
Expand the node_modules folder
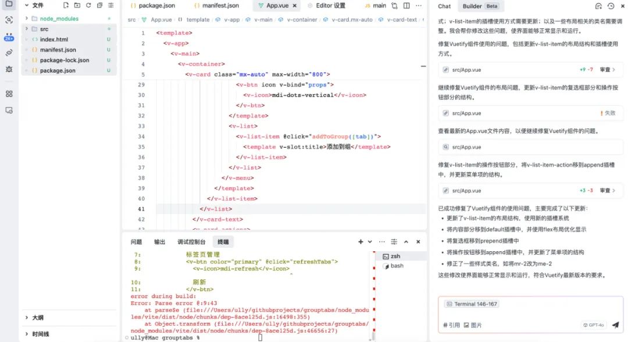tap(26, 19)
